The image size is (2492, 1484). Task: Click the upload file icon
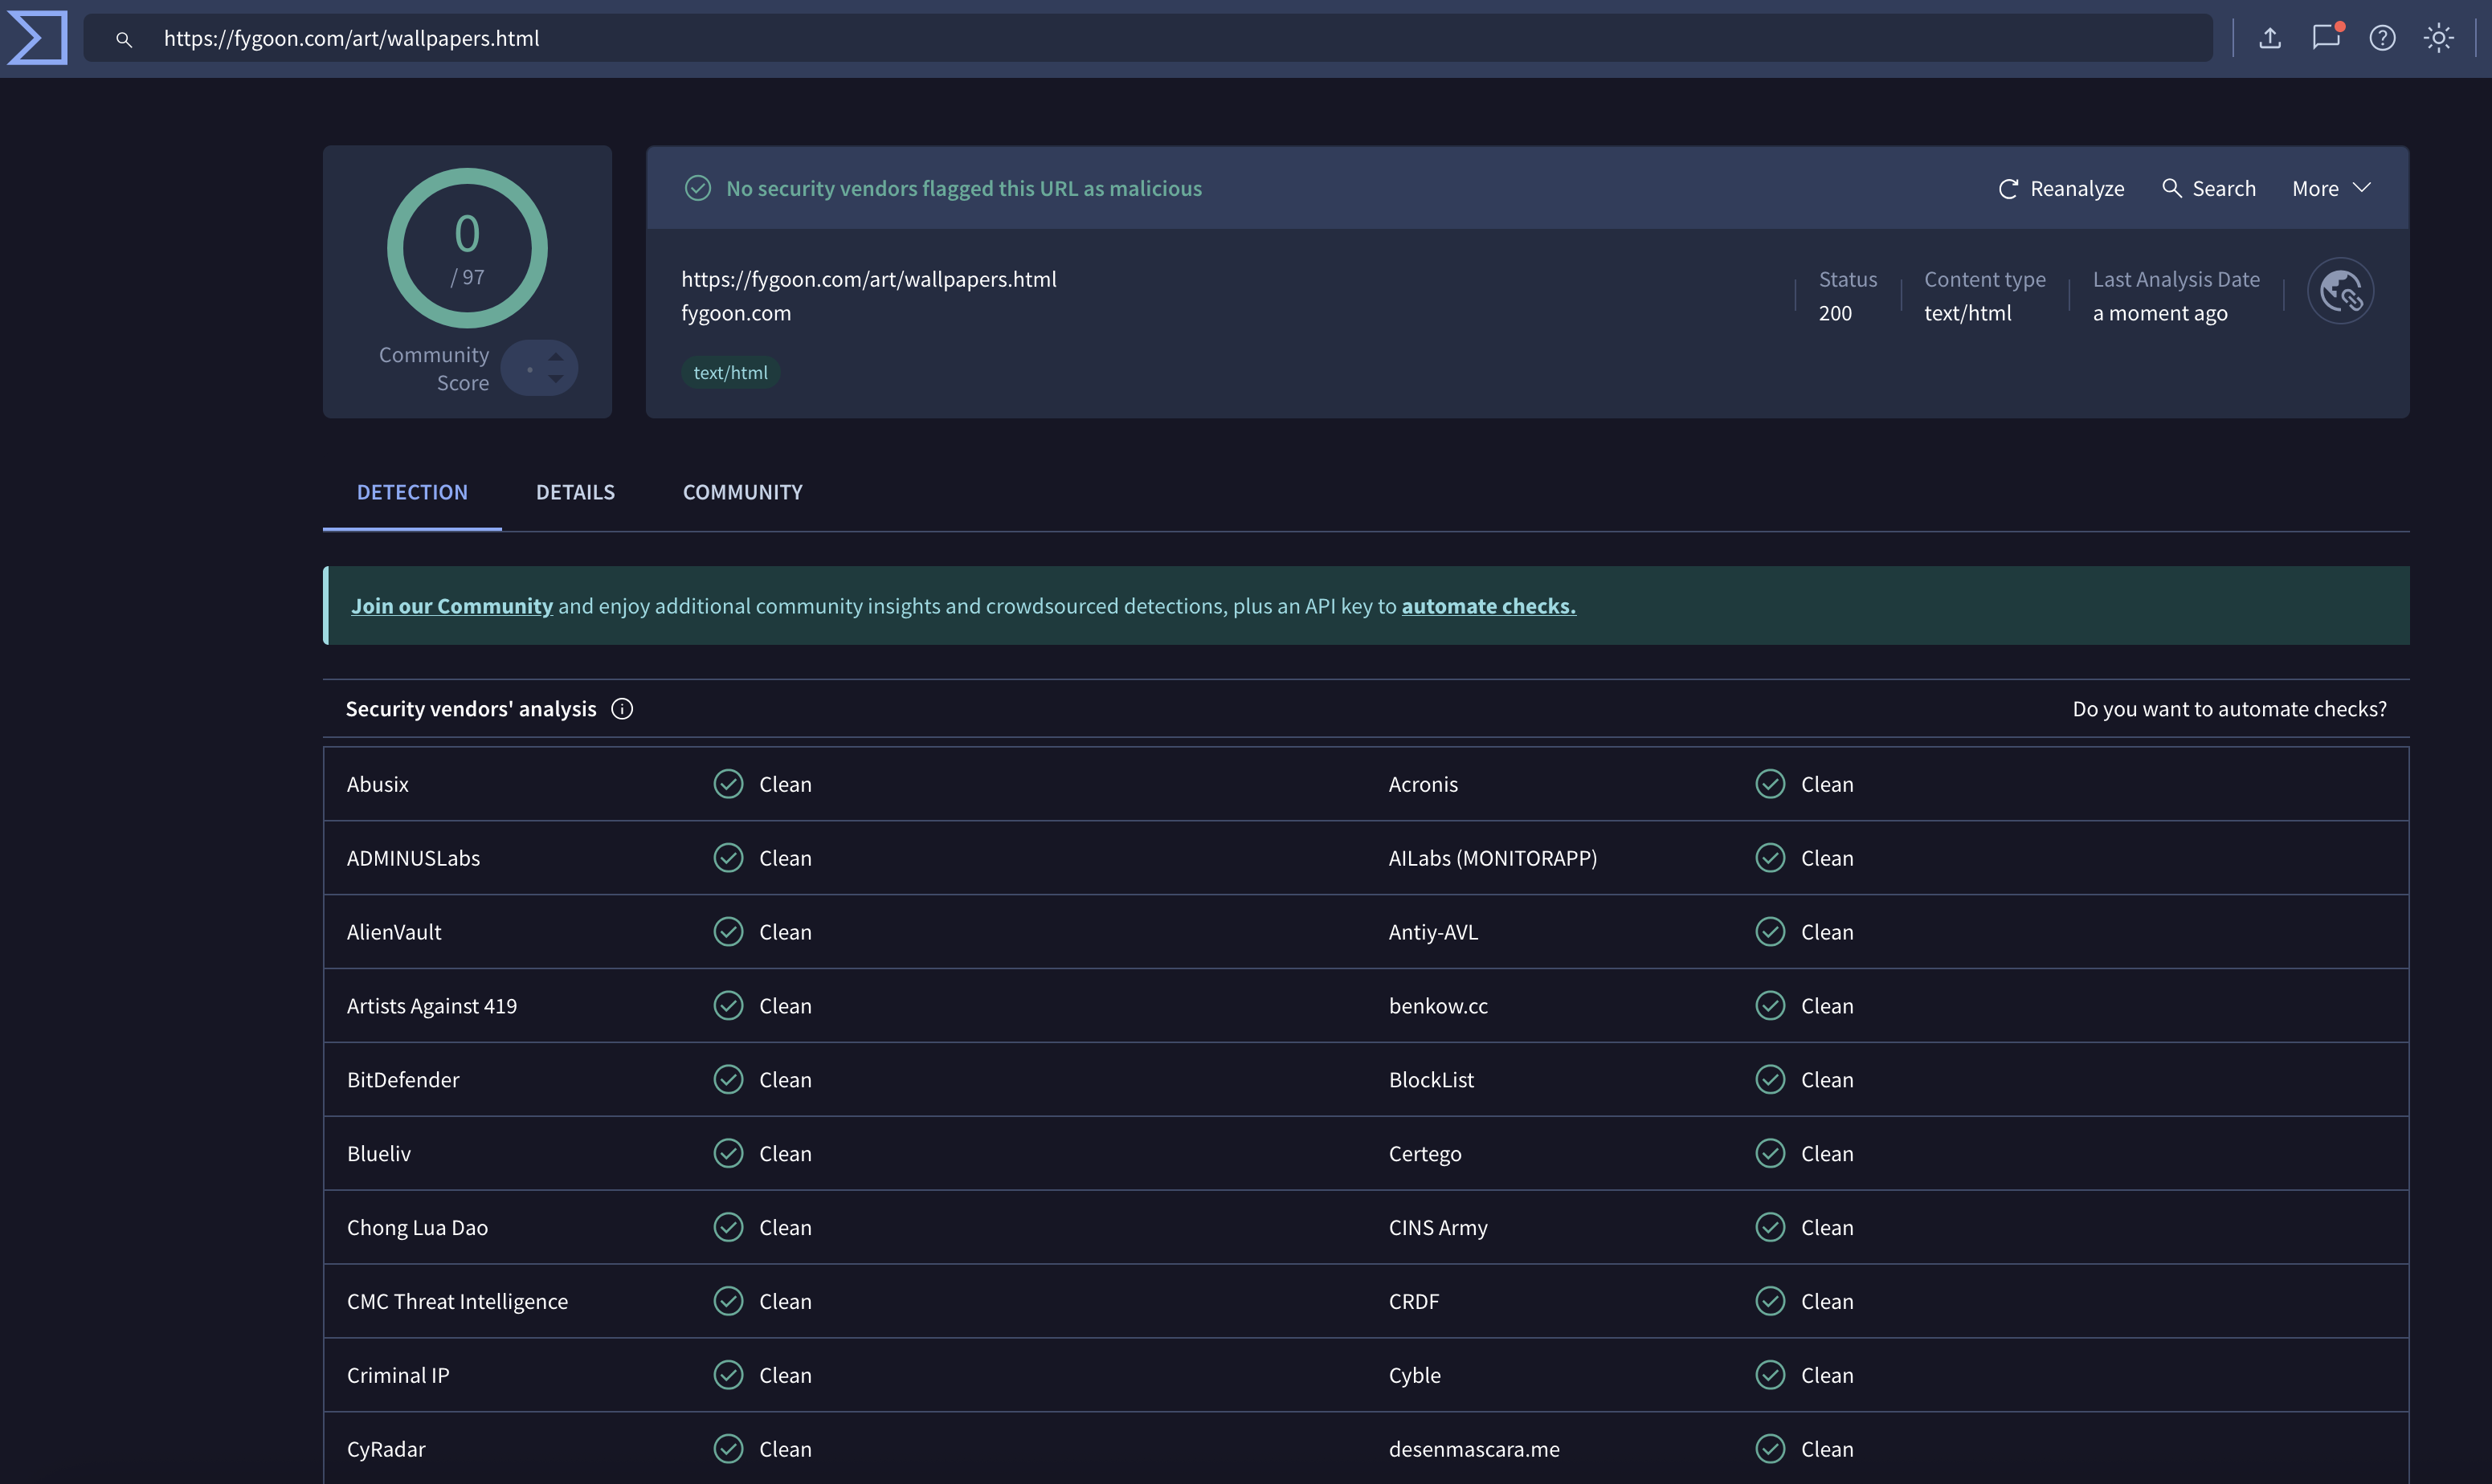2270,38
